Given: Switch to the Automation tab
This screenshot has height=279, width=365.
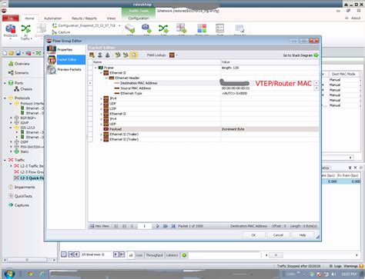Looking at the screenshot, I should coord(52,18).
